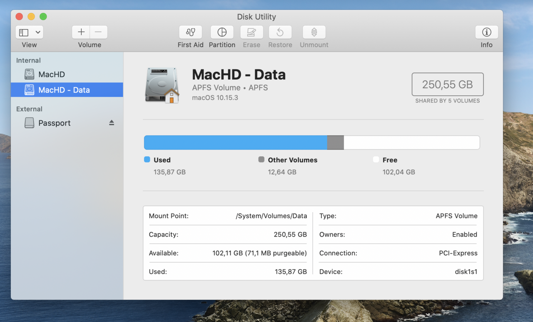Click the Used row 135,87 GB table value
This screenshot has height=322, width=533.
pos(291,272)
